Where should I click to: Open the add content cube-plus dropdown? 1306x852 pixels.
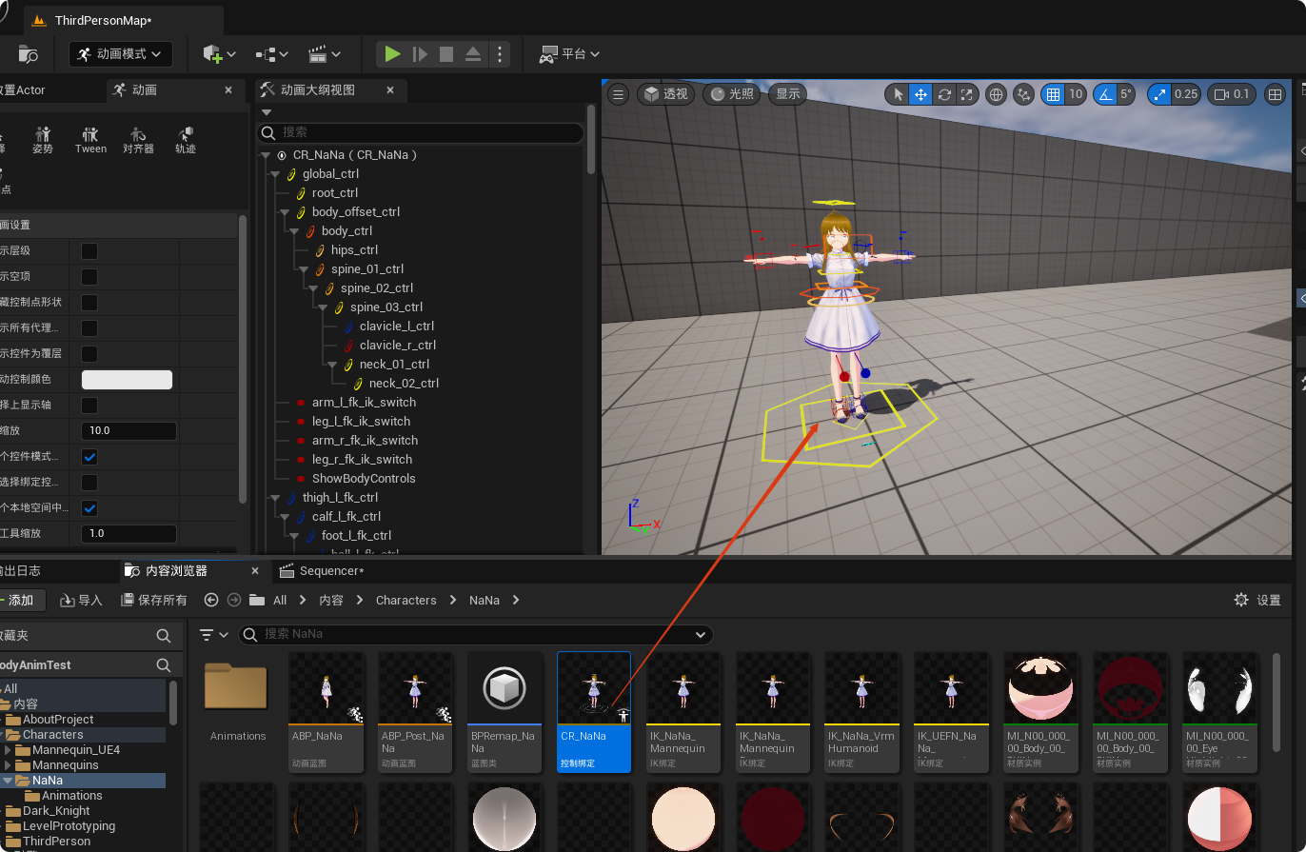pyautogui.click(x=220, y=54)
